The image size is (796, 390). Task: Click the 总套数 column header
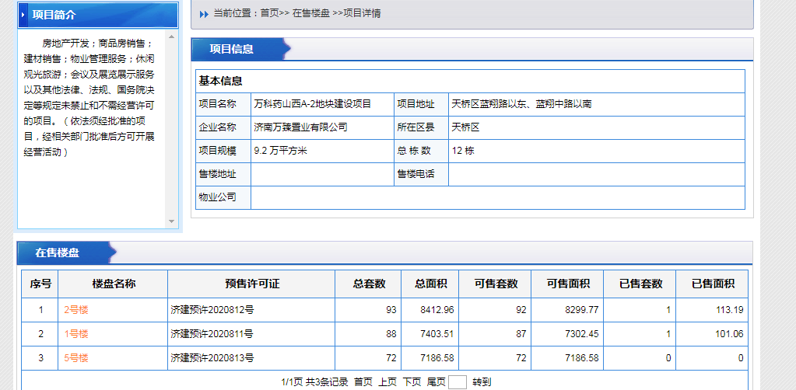pyautogui.click(x=369, y=284)
